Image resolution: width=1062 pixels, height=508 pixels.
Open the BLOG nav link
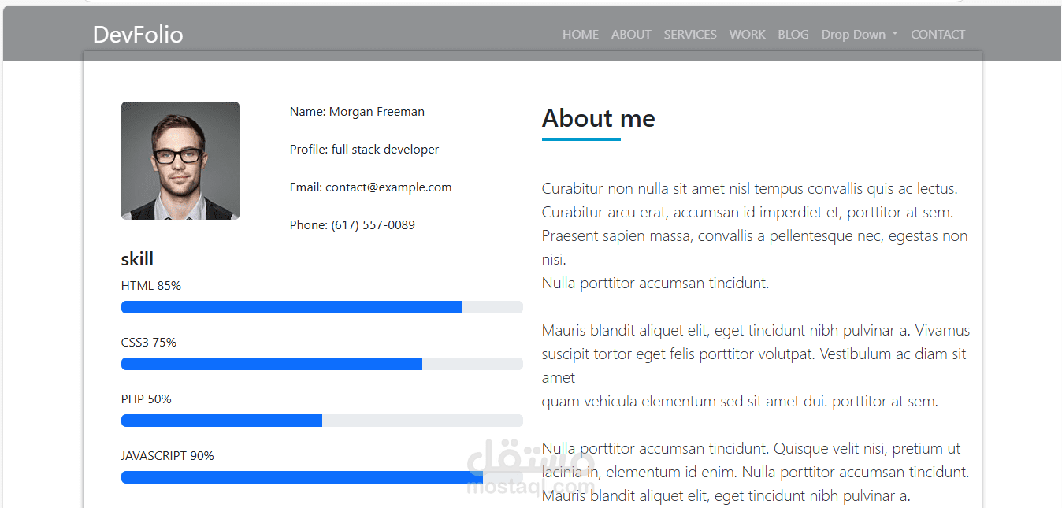(x=793, y=35)
